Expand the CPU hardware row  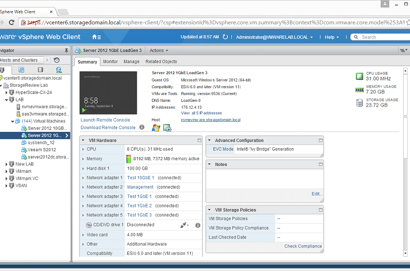click(x=83, y=149)
